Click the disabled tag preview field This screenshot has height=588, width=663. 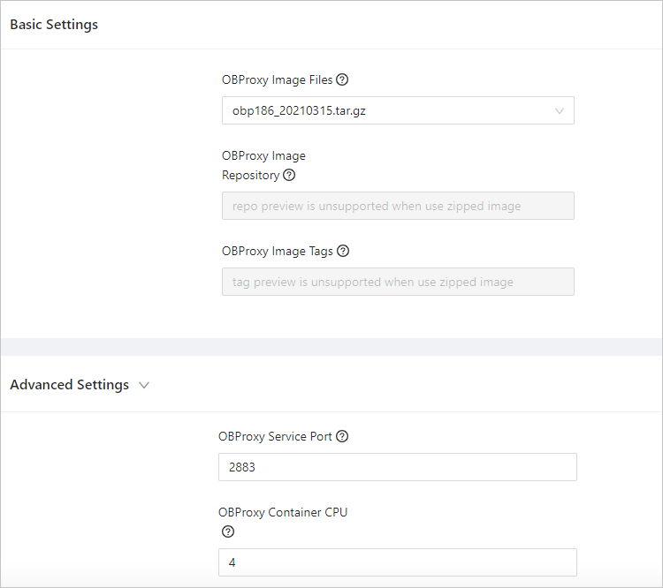click(x=397, y=282)
